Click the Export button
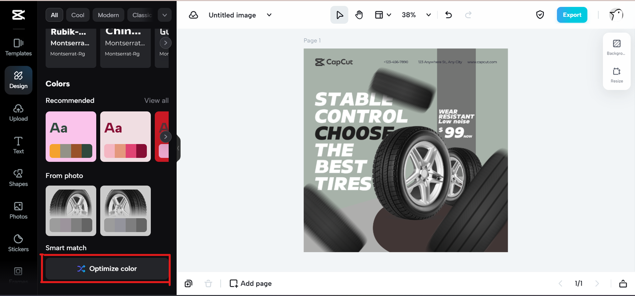Screen dimensions: 635x296 tap(572, 15)
